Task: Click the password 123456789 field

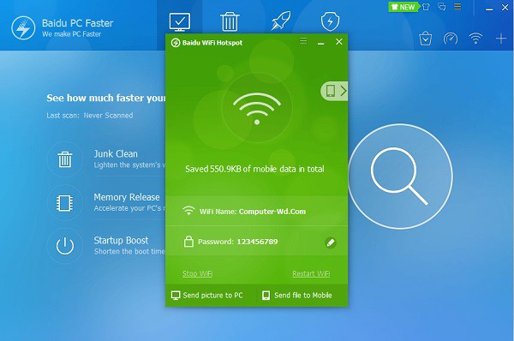Action: click(257, 242)
